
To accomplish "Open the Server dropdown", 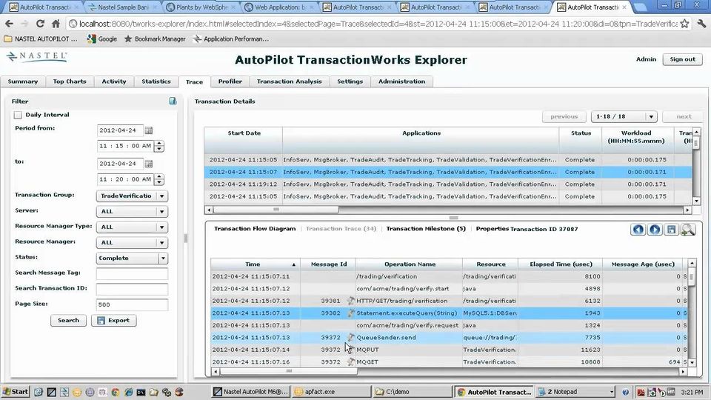I will (132, 211).
